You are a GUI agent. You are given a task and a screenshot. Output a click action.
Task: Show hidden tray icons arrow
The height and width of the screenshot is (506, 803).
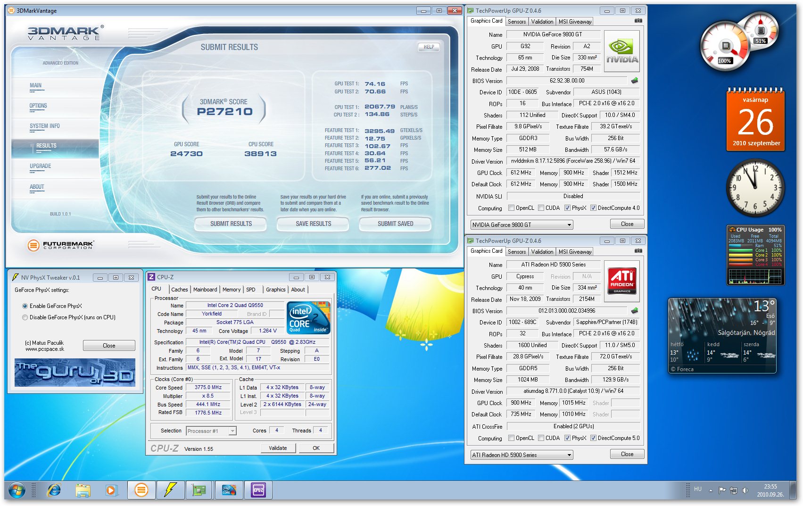click(x=711, y=490)
